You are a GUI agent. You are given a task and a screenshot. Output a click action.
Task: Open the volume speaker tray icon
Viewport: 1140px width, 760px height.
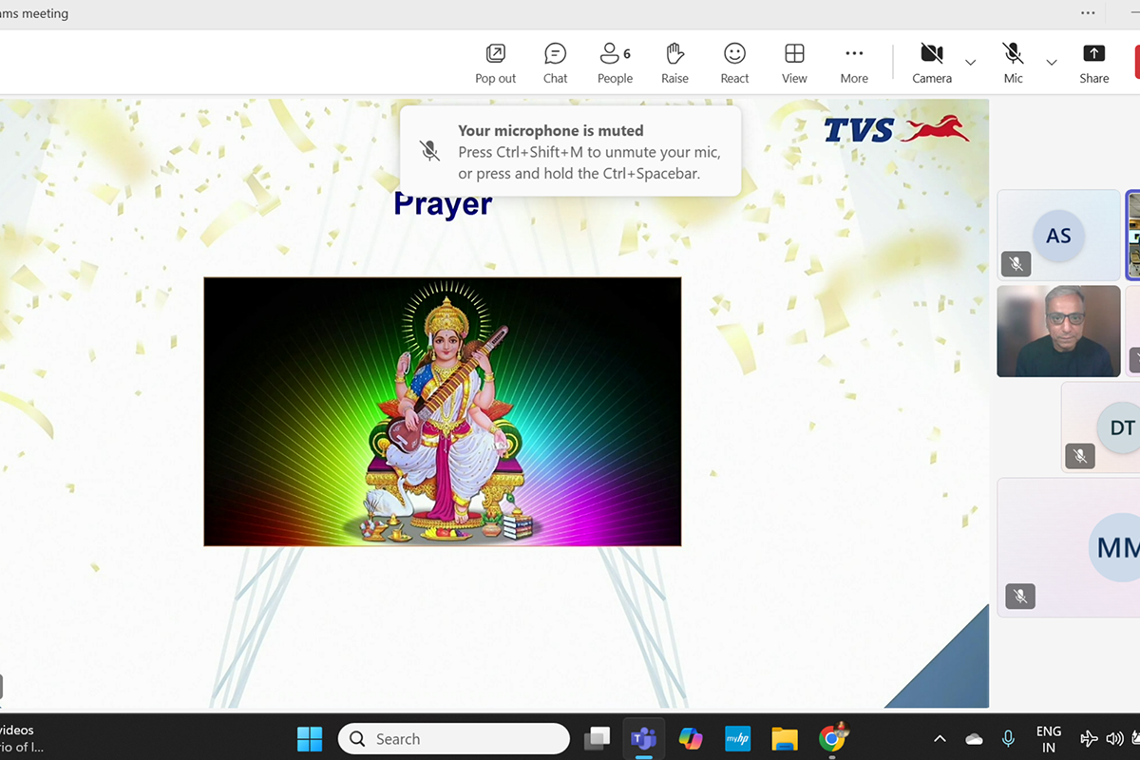(x=1115, y=739)
